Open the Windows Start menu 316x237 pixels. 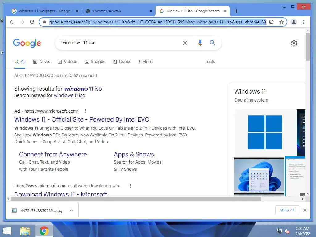pos(7,231)
